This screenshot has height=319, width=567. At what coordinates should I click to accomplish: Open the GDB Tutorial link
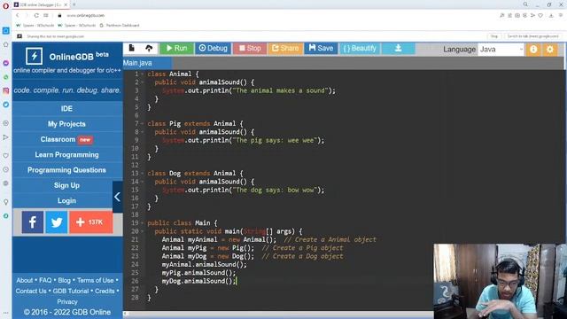(71, 292)
